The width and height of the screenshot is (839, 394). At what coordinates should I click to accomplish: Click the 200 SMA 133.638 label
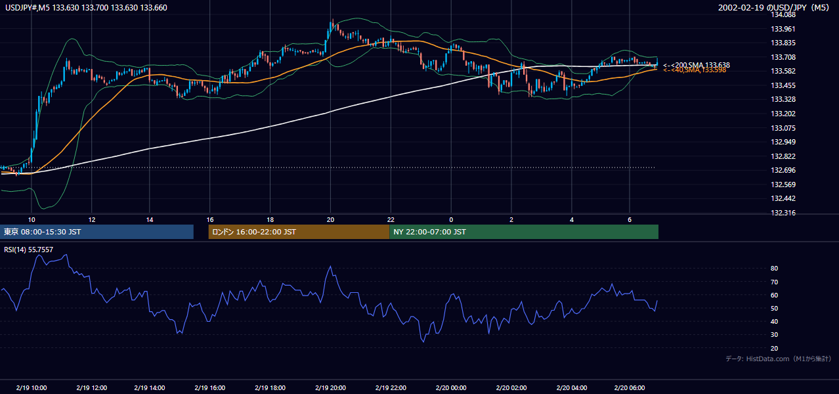tap(697, 65)
